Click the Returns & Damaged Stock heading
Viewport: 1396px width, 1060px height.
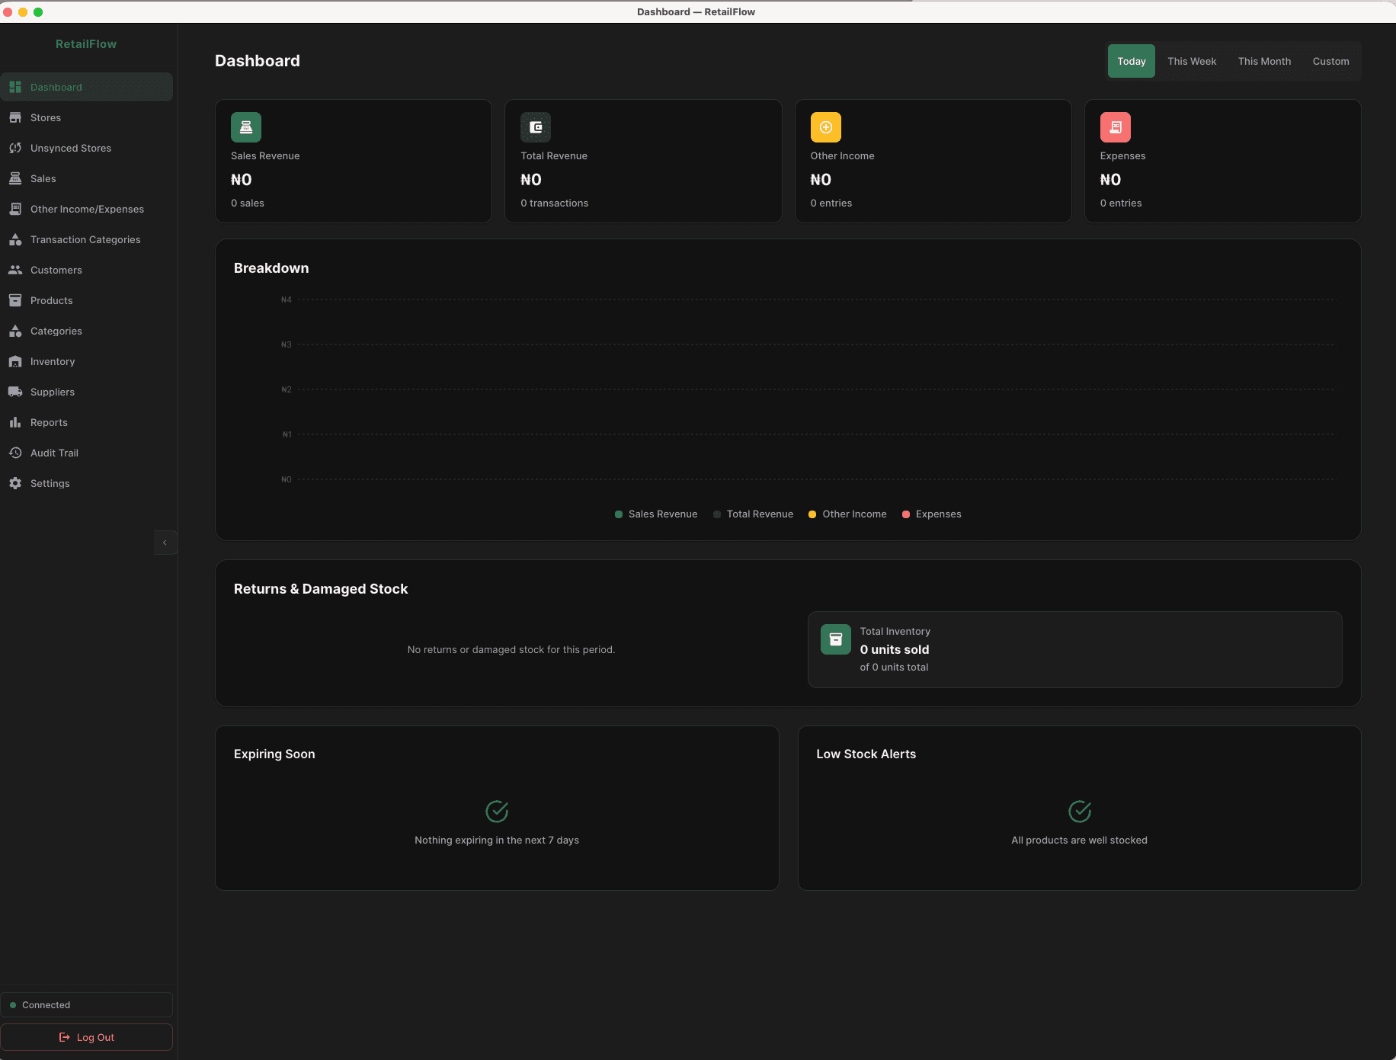tap(321, 589)
